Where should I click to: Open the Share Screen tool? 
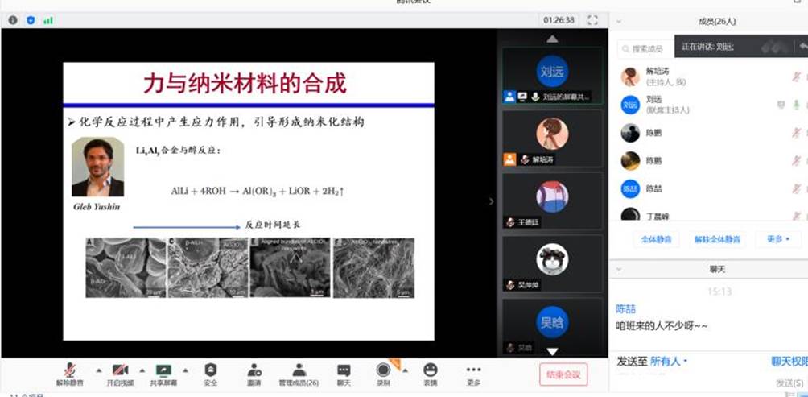[x=163, y=370]
